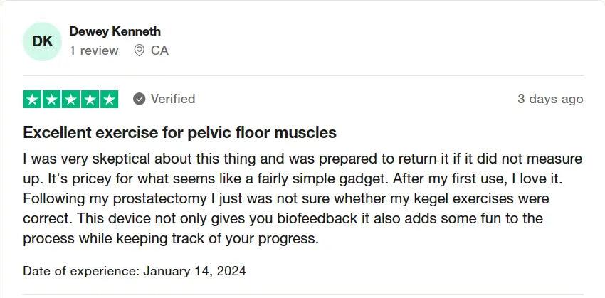
Task: Click the 'January 14, 2024' date
Action: tap(194, 271)
